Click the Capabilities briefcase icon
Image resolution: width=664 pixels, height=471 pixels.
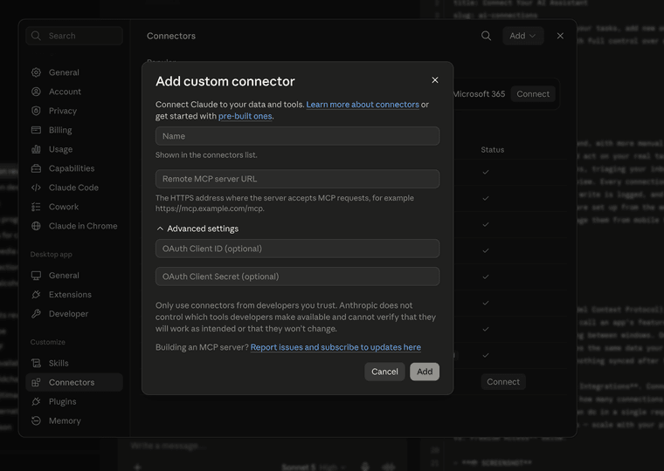click(36, 168)
